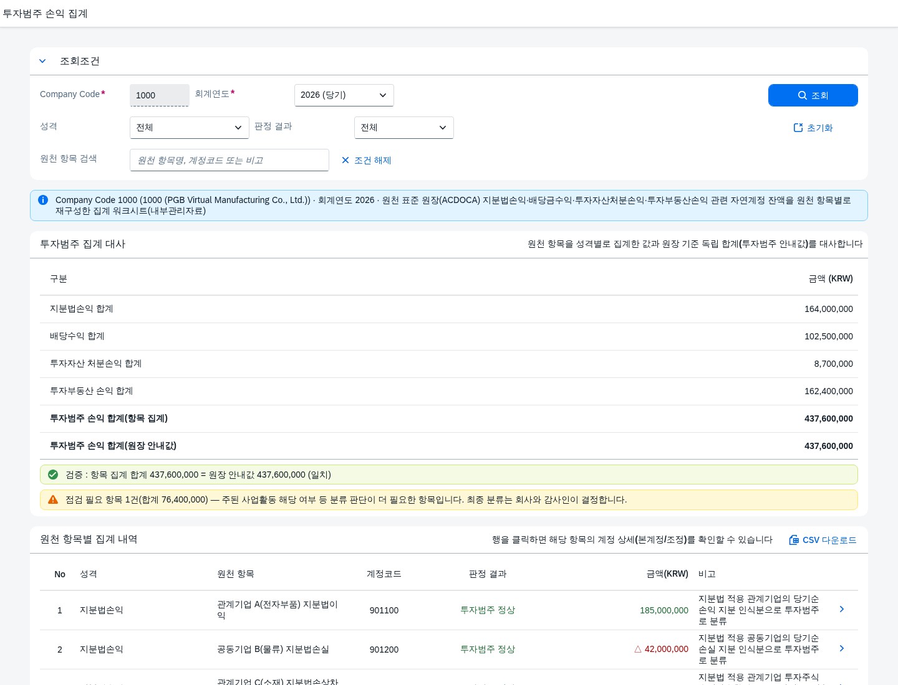
Task: Click the 원천 항목 column header
Action: 235,574
